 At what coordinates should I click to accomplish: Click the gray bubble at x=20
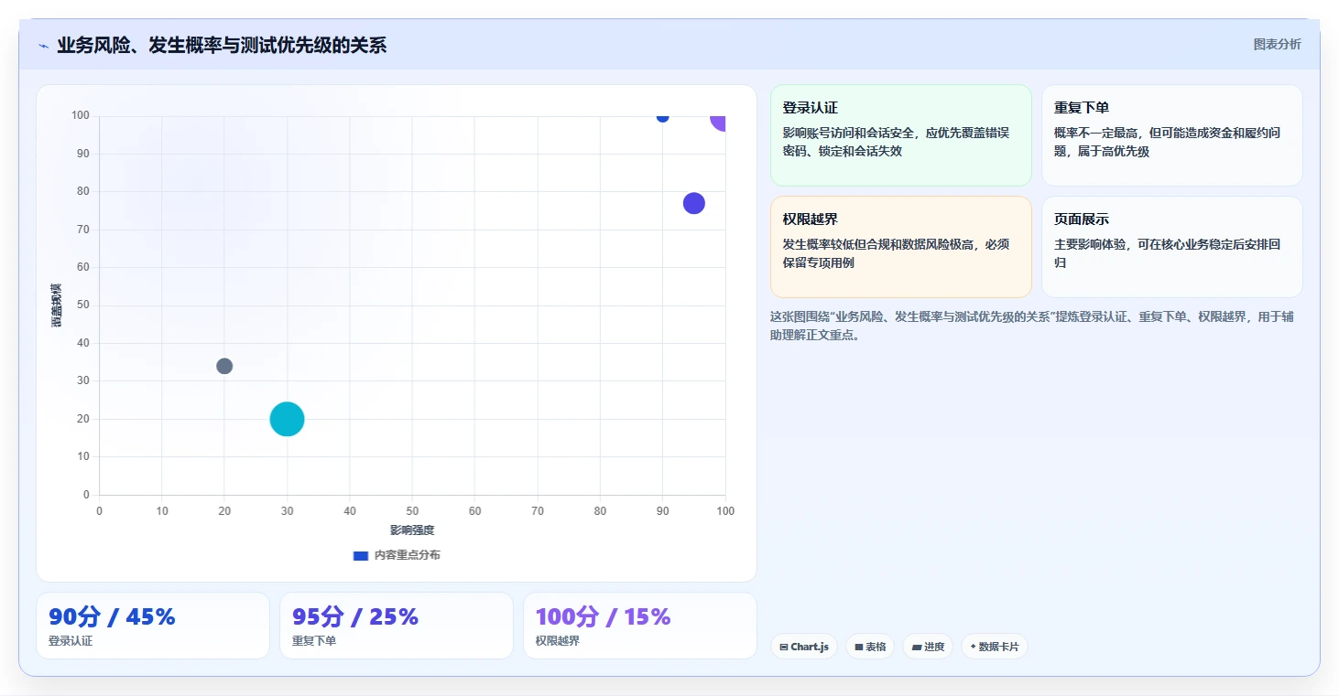(224, 366)
